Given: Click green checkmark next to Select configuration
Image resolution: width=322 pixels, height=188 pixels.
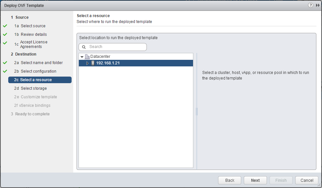Looking at the screenshot, I should coord(5,71).
